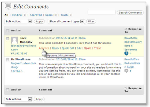Click the Filter button
This screenshot has height=107, width=150.
coord(91,21)
